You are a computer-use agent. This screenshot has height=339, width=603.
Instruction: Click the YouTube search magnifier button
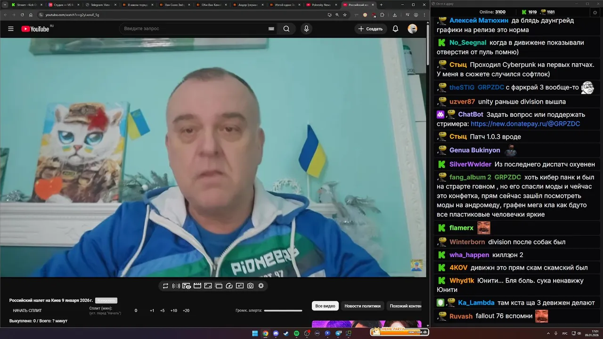coord(286,29)
